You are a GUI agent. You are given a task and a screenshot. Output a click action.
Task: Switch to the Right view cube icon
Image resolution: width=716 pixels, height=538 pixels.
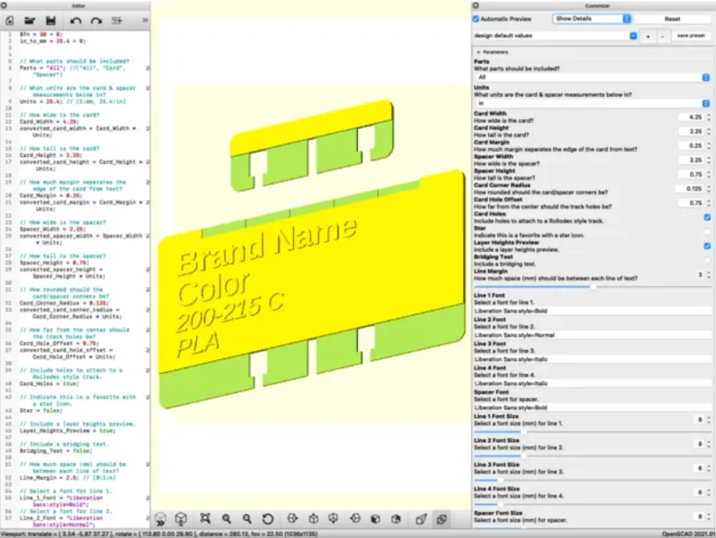point(292,519)
